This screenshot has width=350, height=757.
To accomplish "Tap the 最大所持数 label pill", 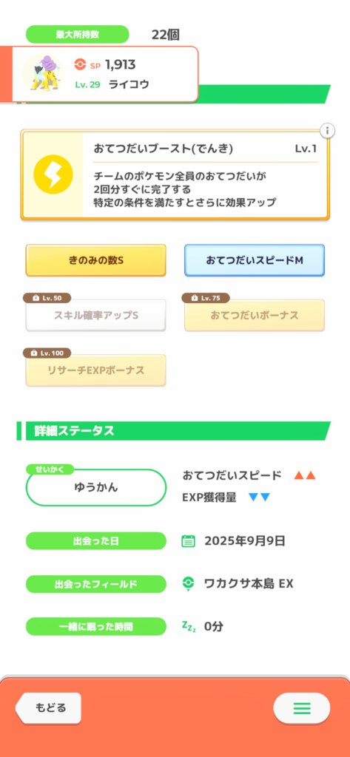I will click(78, 35).
